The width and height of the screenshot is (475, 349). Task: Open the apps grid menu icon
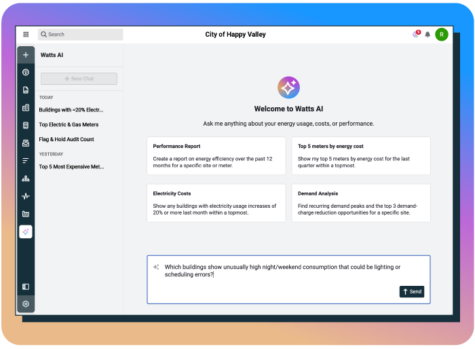pos(26,34)
